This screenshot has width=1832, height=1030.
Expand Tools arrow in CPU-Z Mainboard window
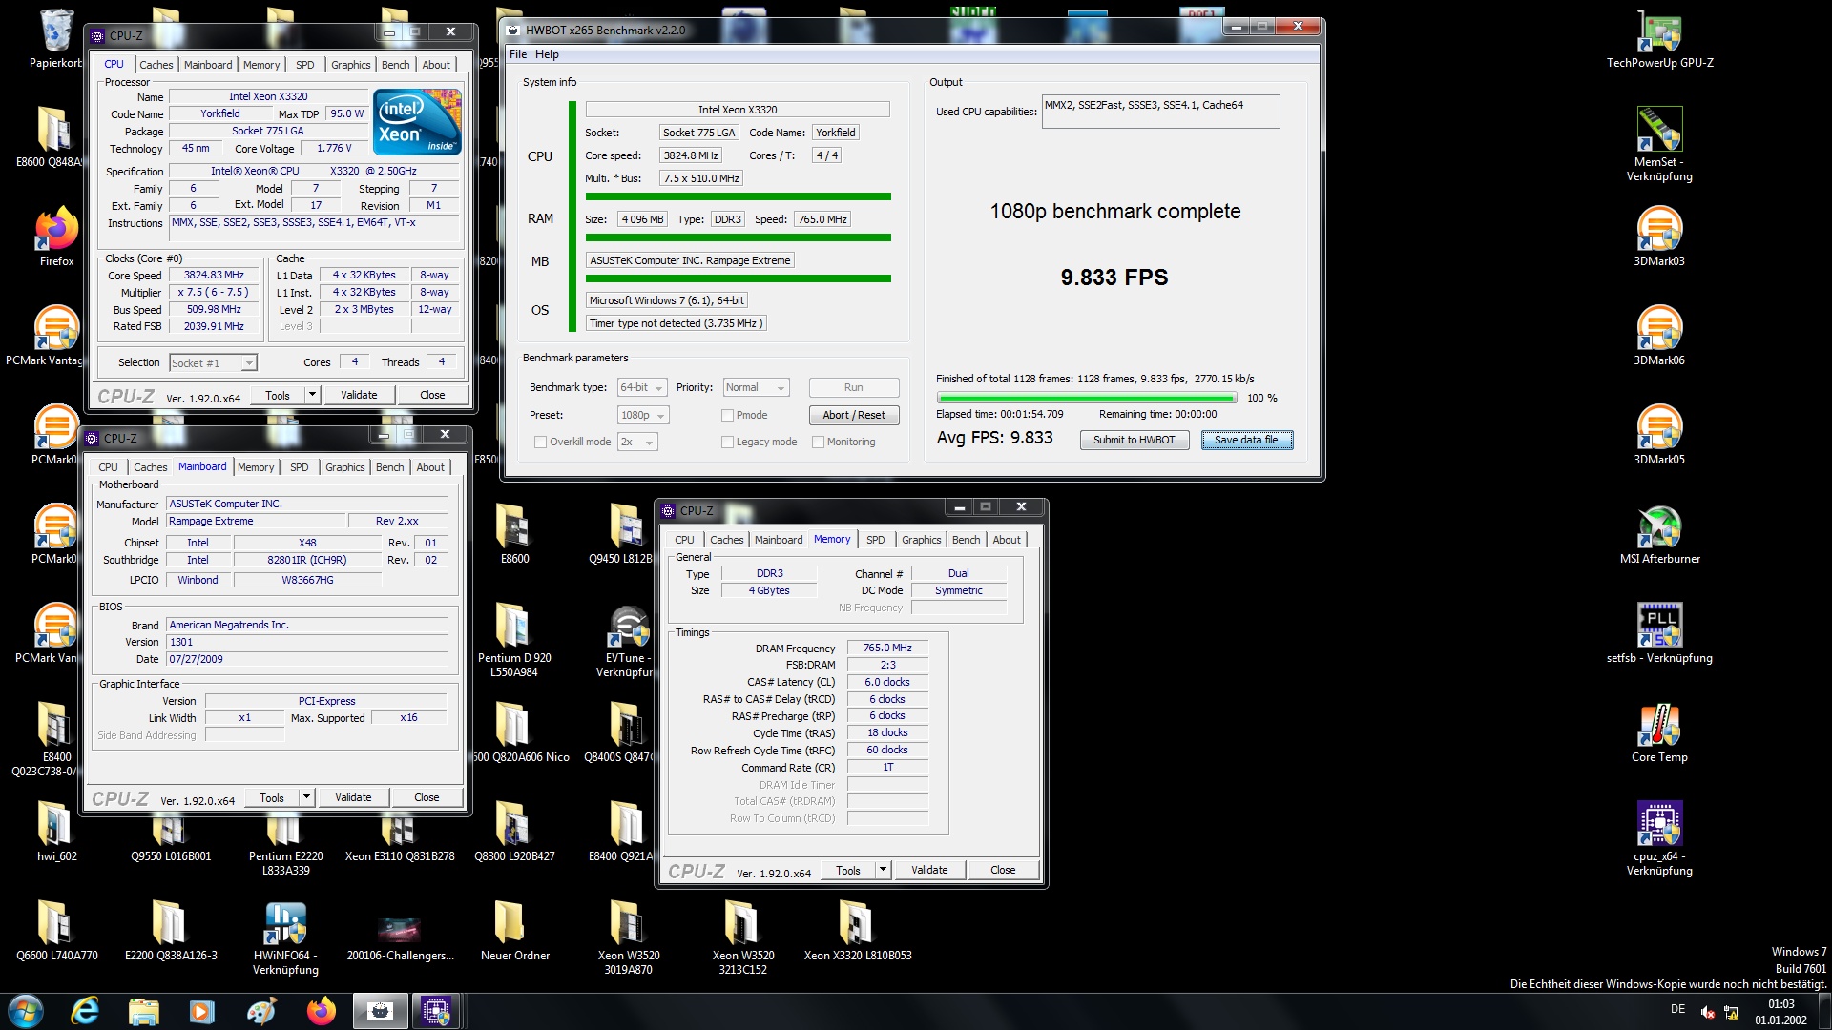(305, 798)
